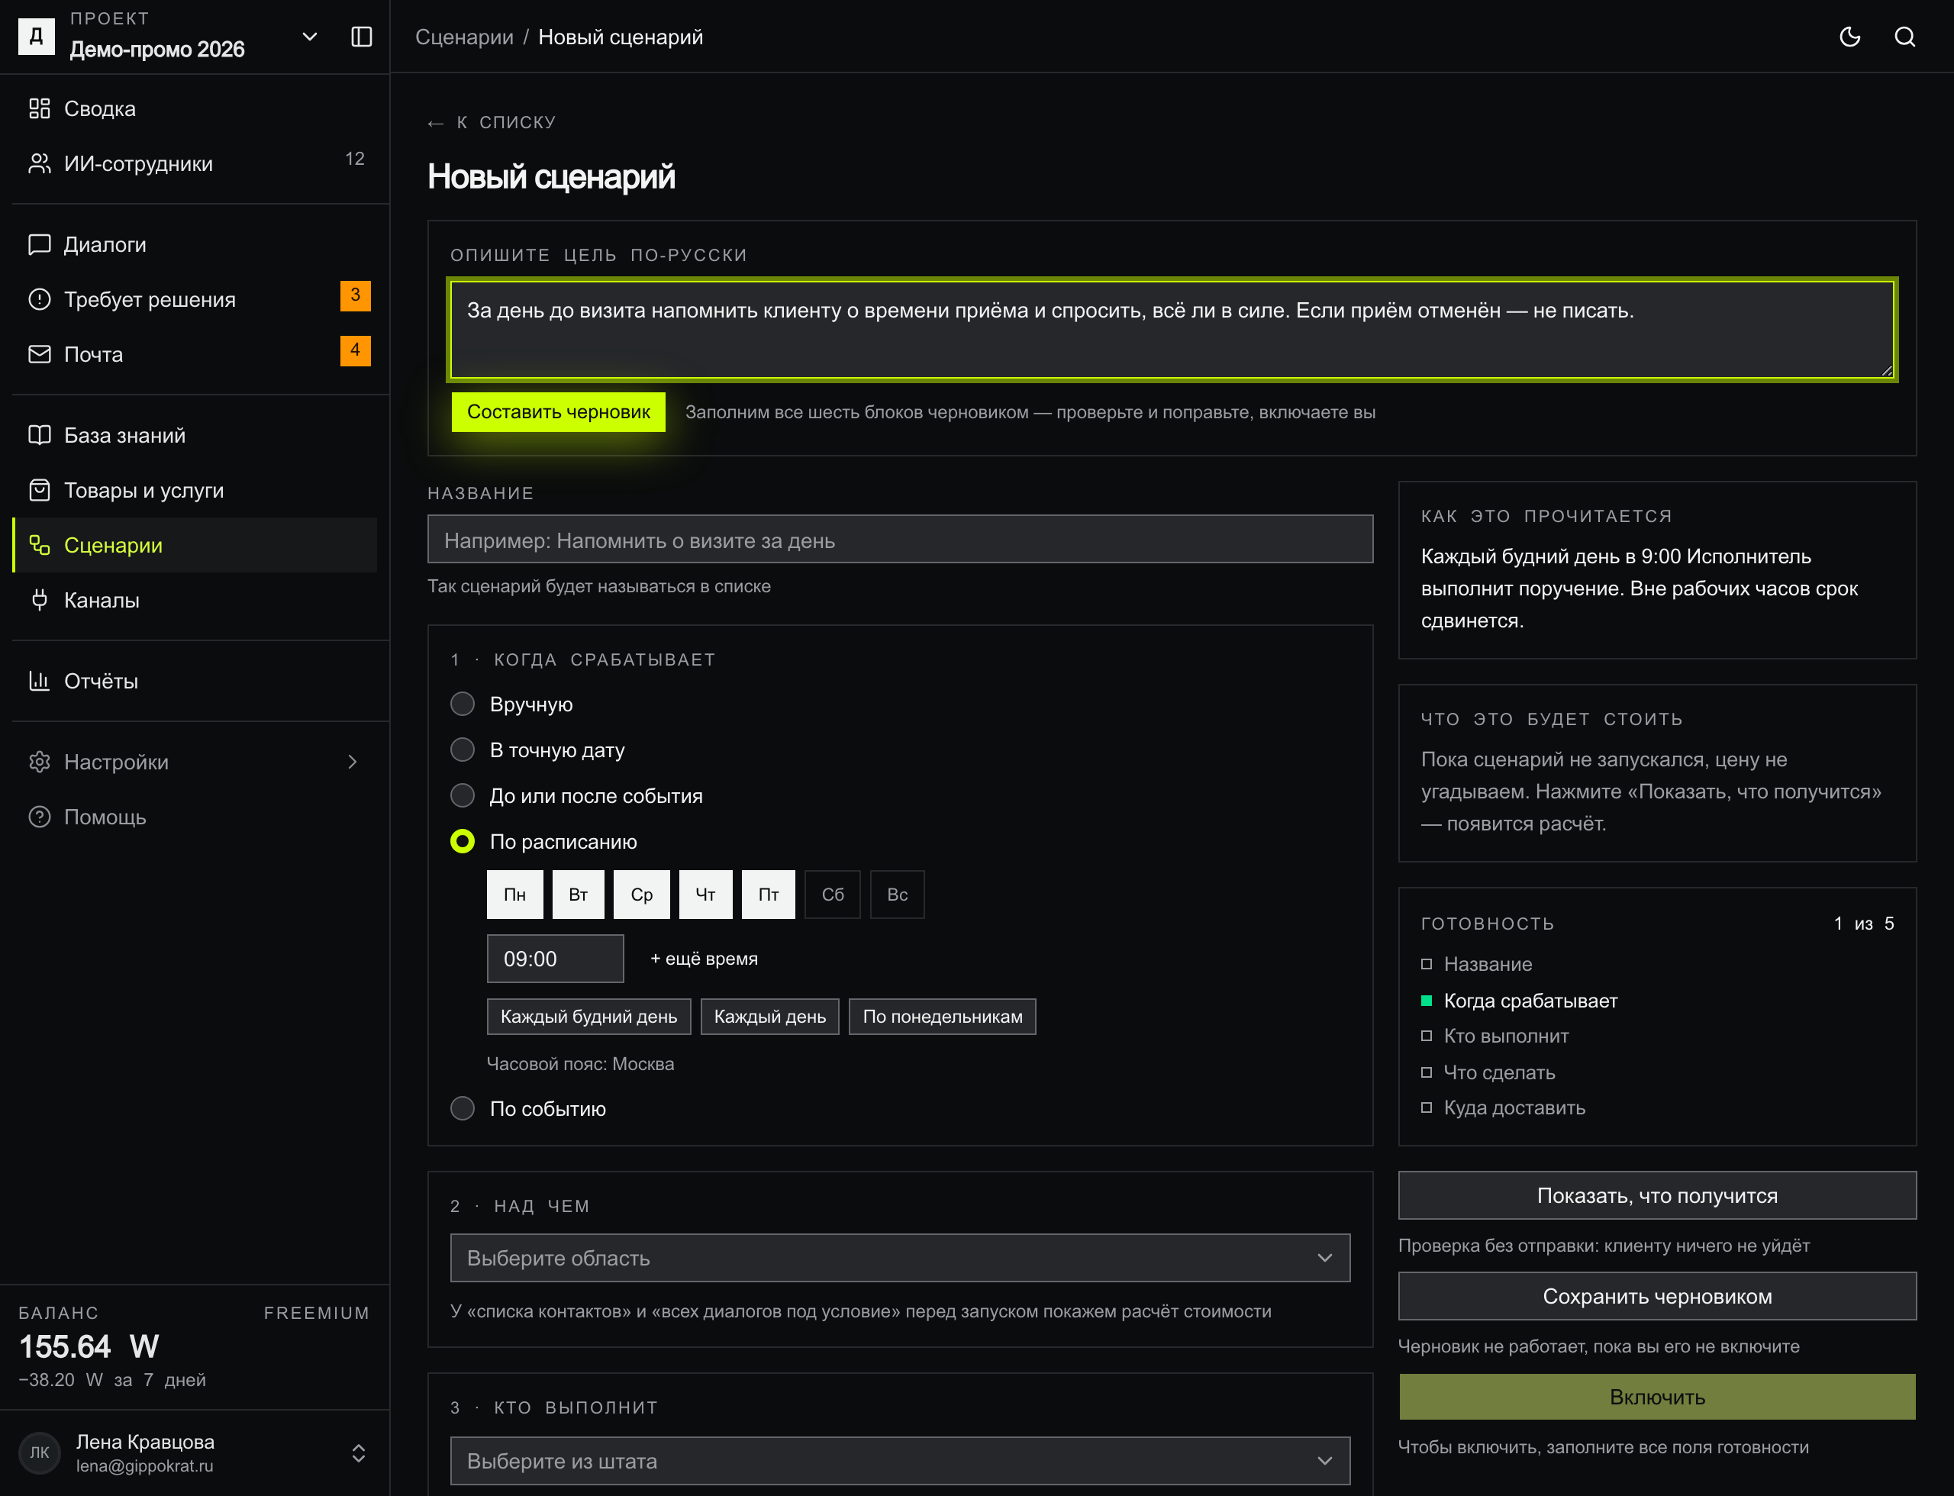Click the Помощь question mark icon
The height and width of the screenshot is (1496, 1954).
[x=39, y=817]
